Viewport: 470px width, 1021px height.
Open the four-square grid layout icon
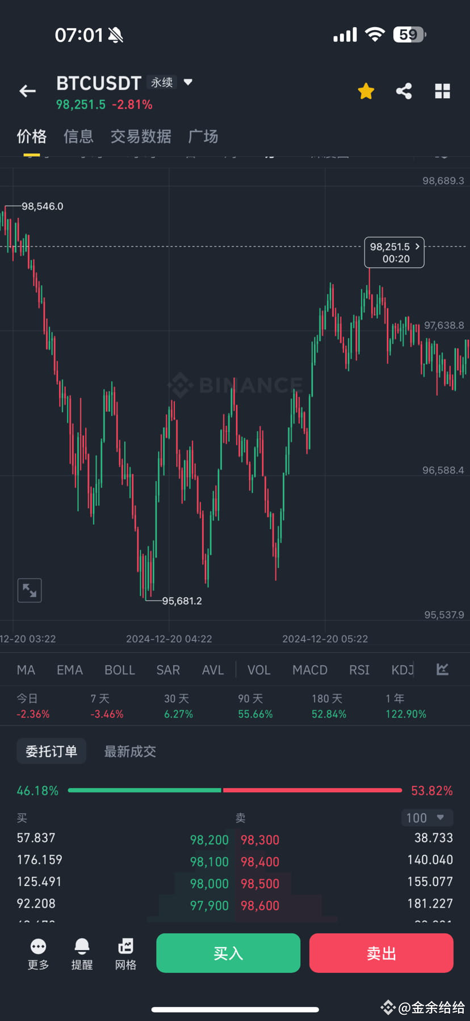point(442,91)
